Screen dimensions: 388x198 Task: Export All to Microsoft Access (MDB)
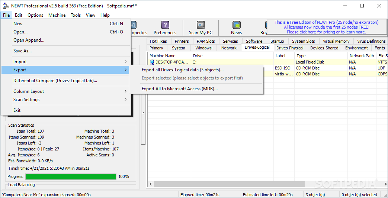click(x=196, y=88)
